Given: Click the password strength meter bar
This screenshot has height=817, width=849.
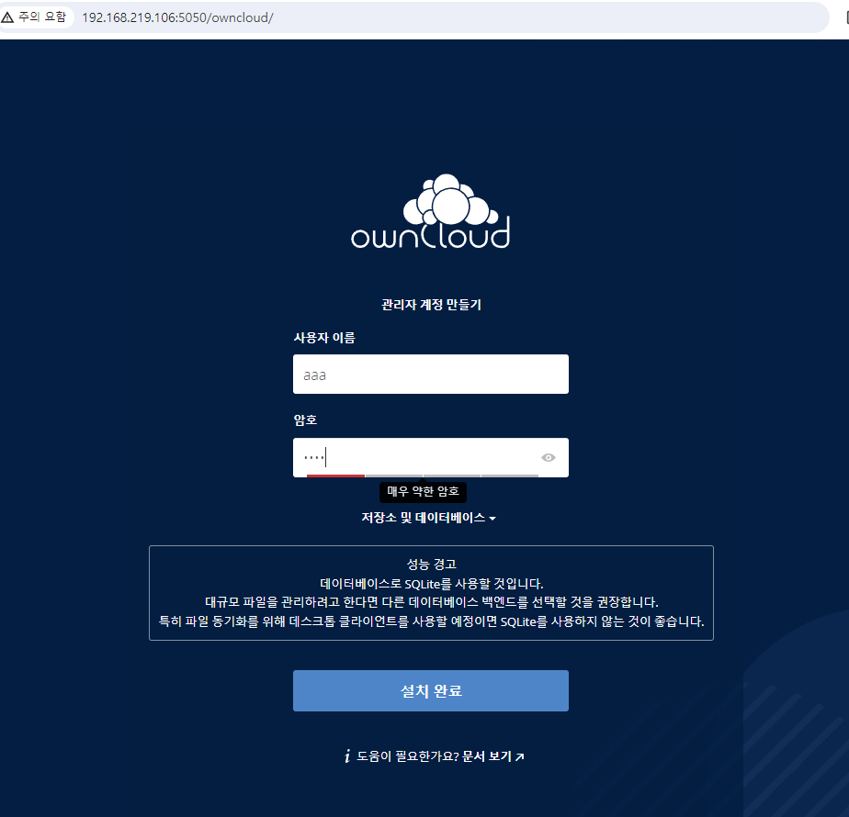Looking at the screenshot, I should [423, 476].
